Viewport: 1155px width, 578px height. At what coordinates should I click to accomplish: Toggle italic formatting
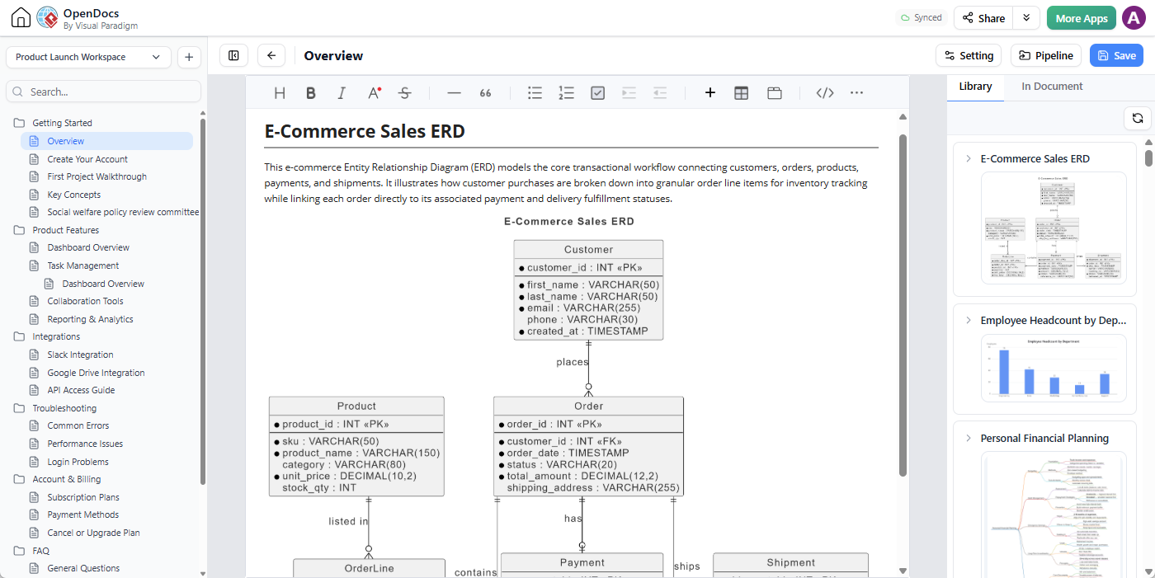click(342, 93)
